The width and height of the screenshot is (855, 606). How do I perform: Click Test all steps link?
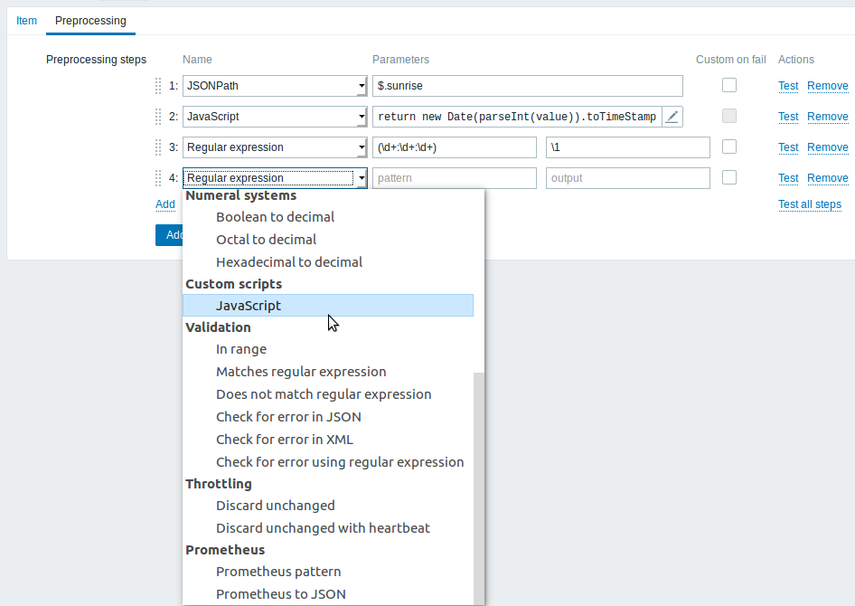[809, 204]
